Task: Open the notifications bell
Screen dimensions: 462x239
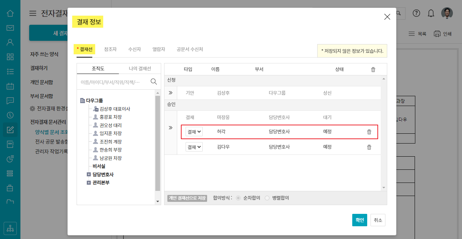Action: tap(431, 13)
